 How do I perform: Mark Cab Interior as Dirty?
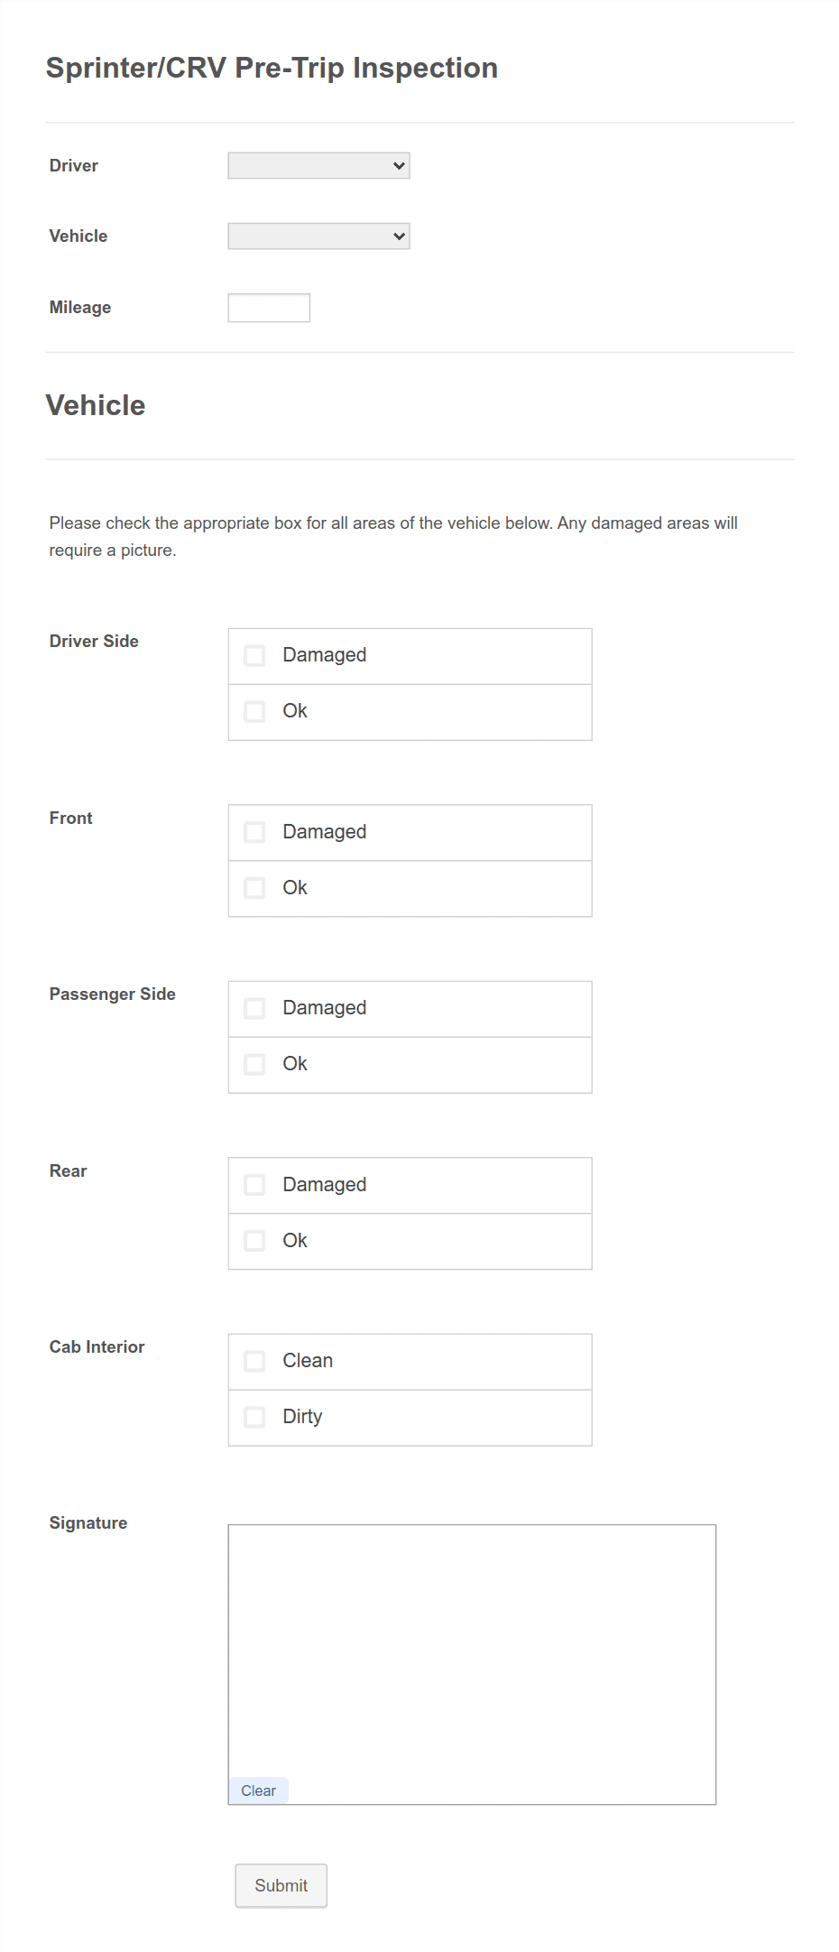point(254,1417)
